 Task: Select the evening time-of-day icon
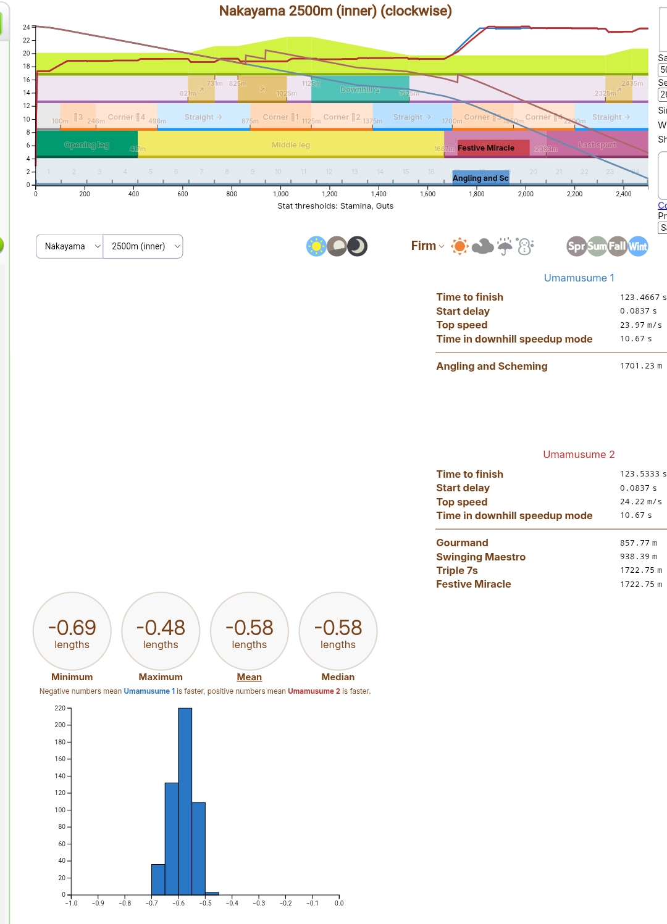click(337, 246)
